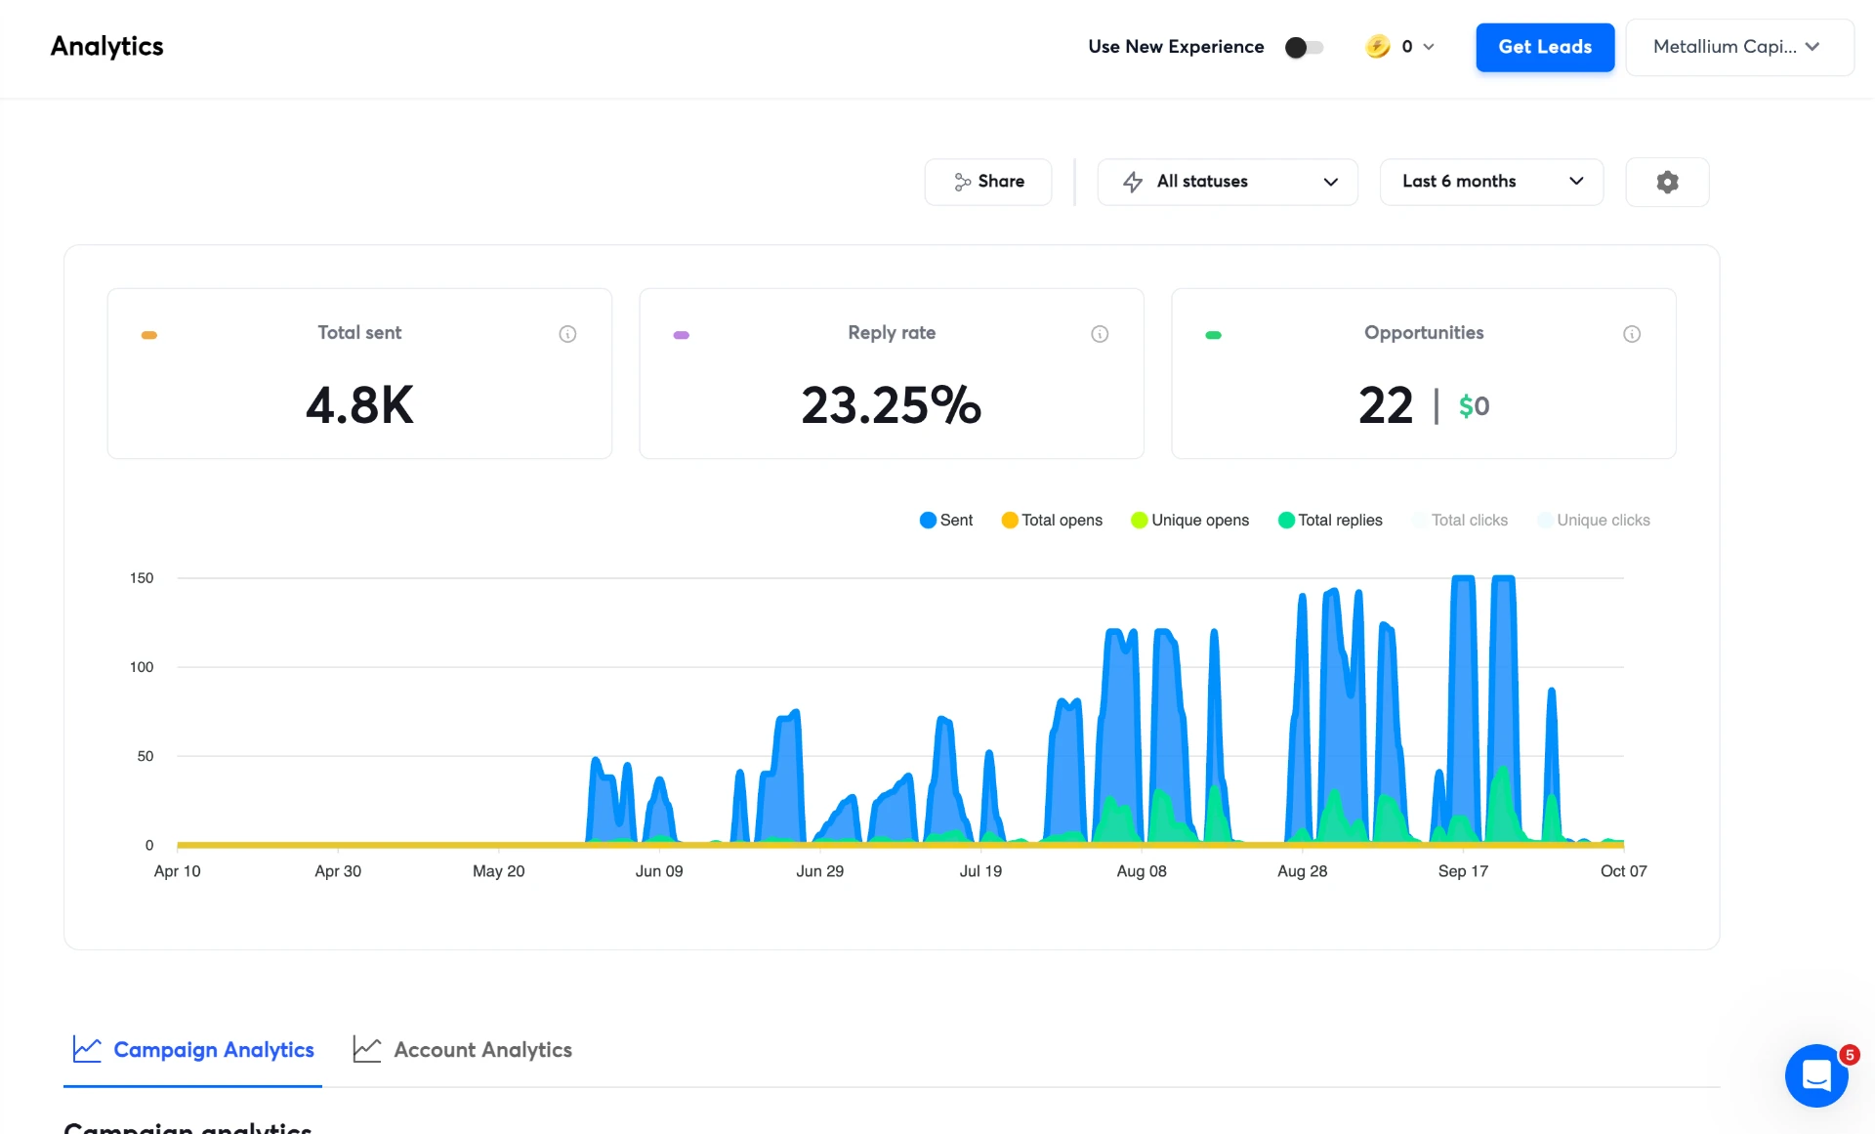
Task: Click the 23.25% reply rate value
Action: (x=892, y=405)
